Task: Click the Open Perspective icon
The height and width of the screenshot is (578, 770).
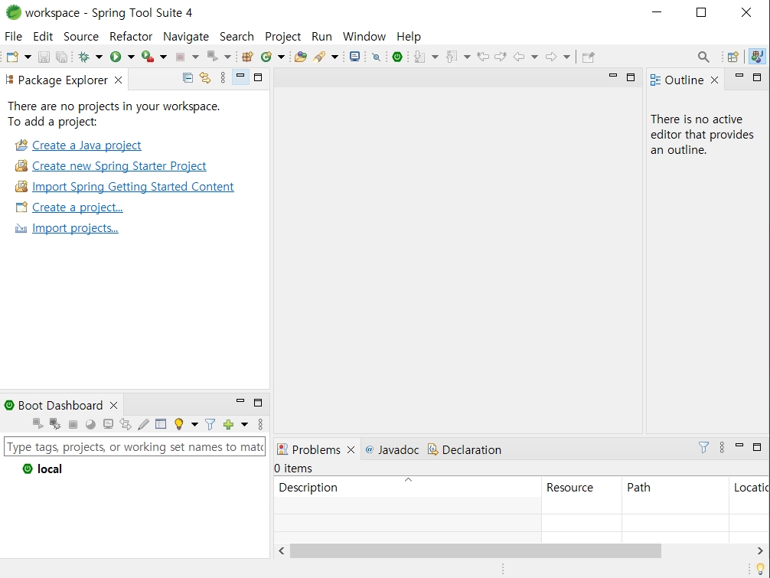Action: point(732,57)
